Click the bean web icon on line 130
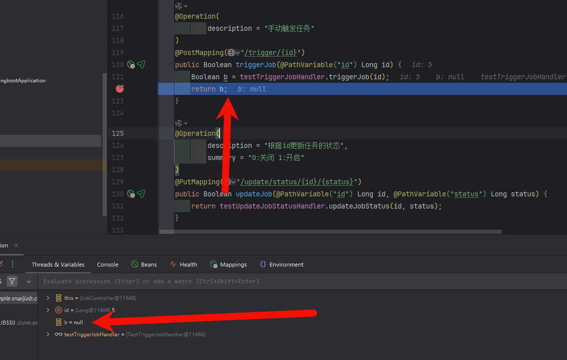Image resolution: width=567 pixels, height=360 pixels. [131, 194]
